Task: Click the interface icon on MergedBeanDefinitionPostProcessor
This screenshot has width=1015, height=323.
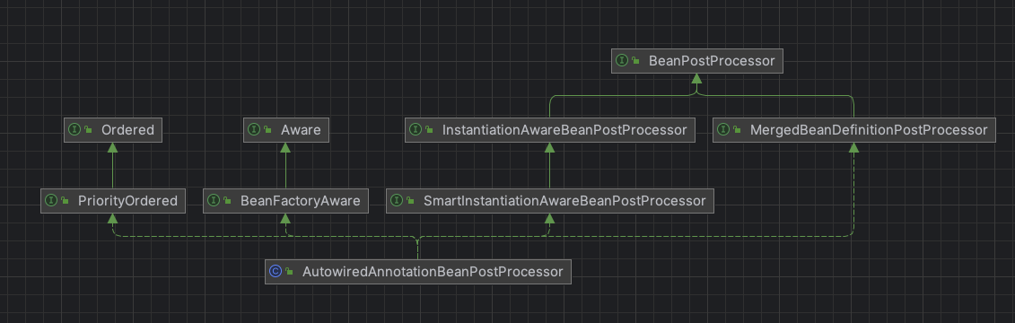Action: point(723,129)
